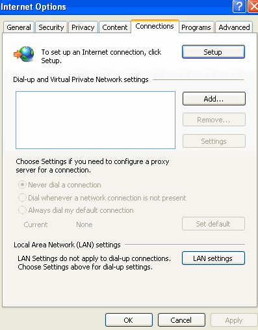Open LAN settings
The height and width of the screenshot is (330, 258).
[213, 258]
